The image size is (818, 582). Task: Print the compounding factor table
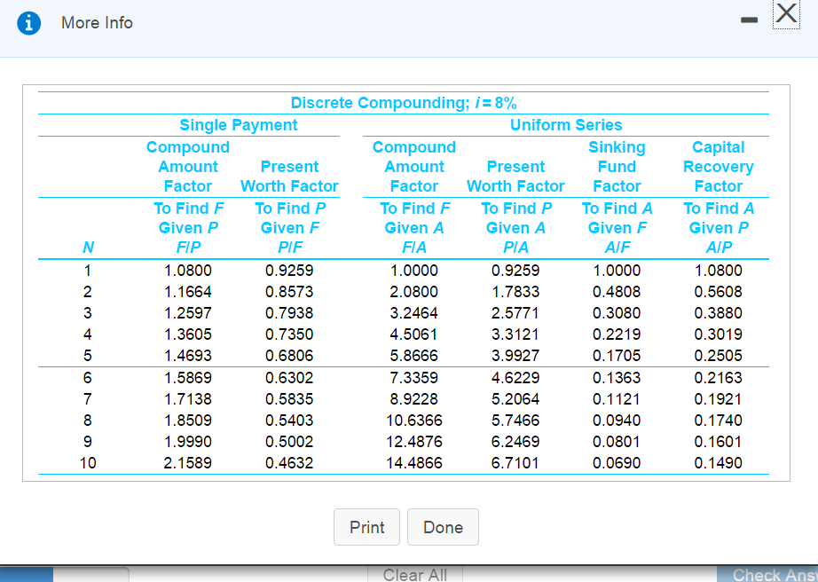(366, 527)
